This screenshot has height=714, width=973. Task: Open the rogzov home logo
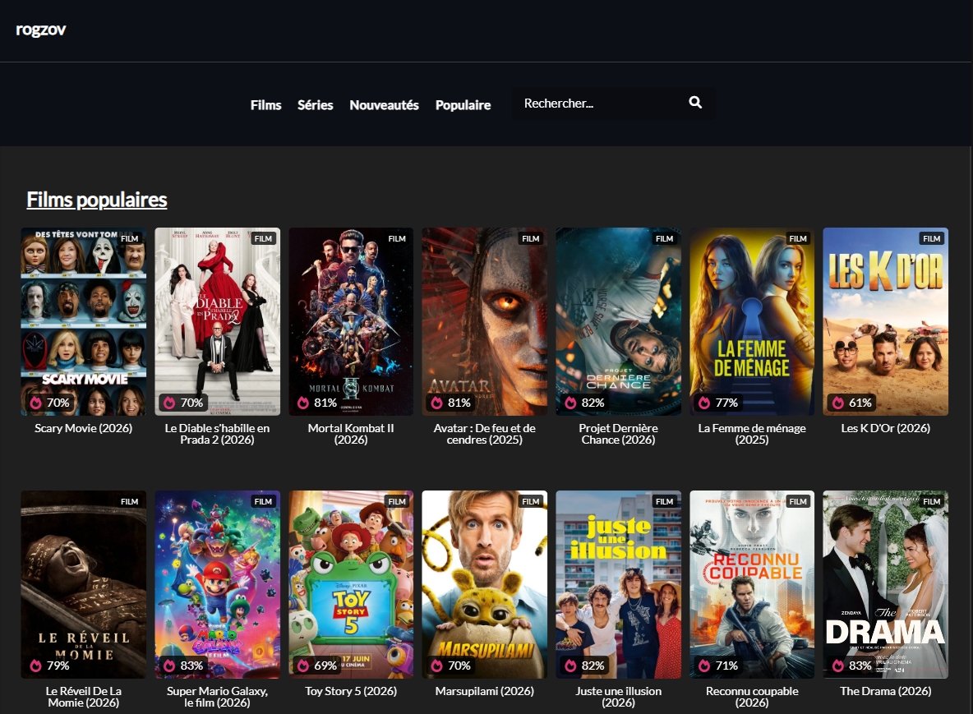[x=41, y=29]
